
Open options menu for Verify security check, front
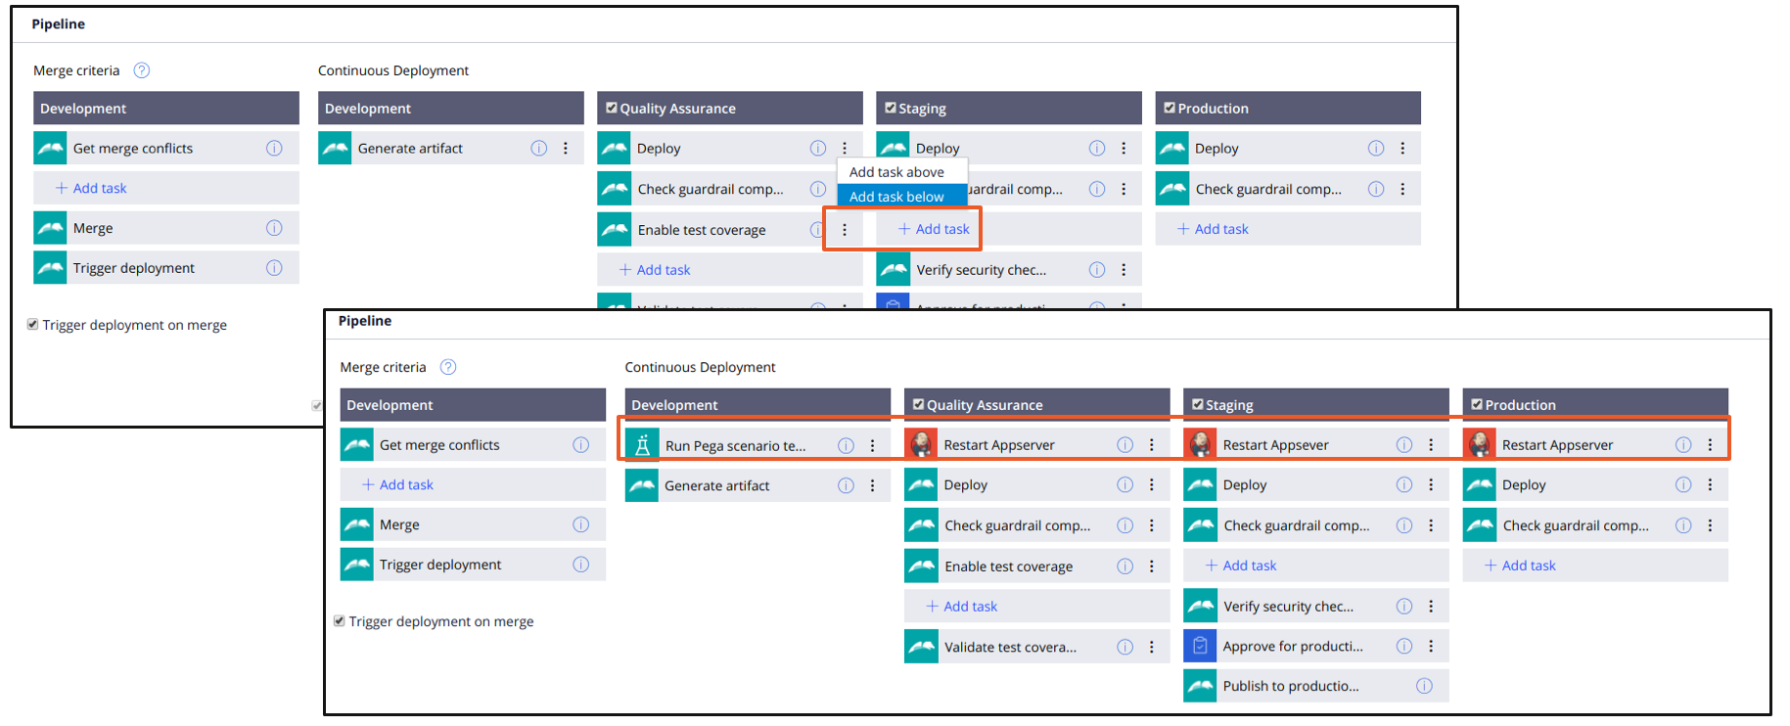coord(1431,607)
